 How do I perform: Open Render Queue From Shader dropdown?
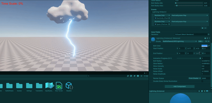point(195,78)
